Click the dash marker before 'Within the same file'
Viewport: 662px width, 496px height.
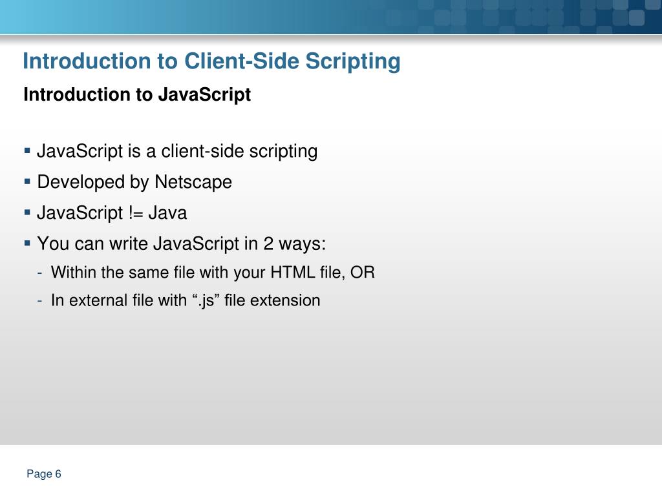click(39, 273)
